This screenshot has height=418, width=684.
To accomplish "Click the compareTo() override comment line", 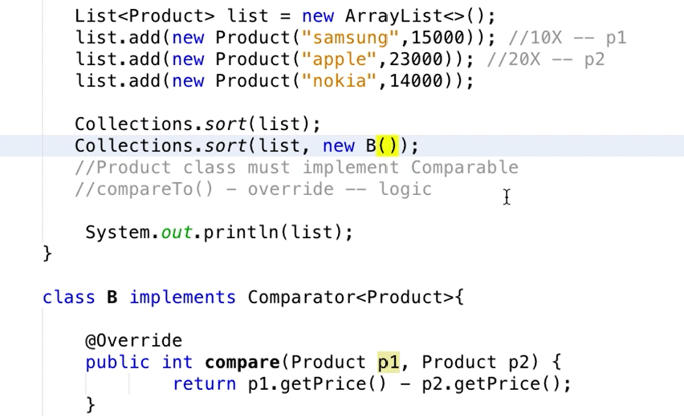I will tap(253, 189).
